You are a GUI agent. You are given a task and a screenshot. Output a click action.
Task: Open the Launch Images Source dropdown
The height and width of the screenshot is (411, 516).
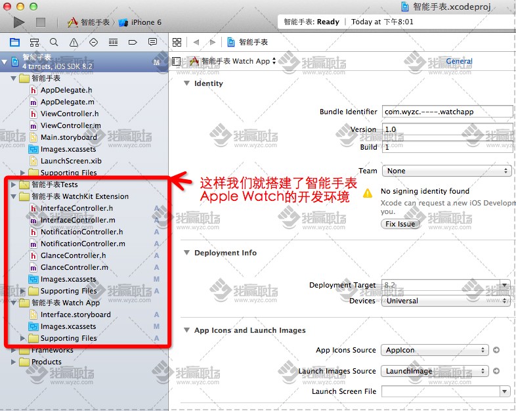point(435,371)
